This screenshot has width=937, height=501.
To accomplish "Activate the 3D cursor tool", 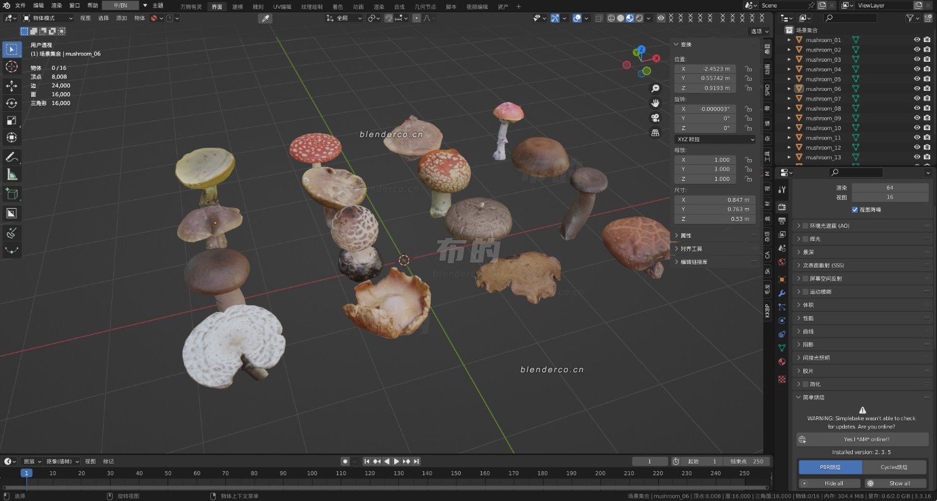I will 12,66.
